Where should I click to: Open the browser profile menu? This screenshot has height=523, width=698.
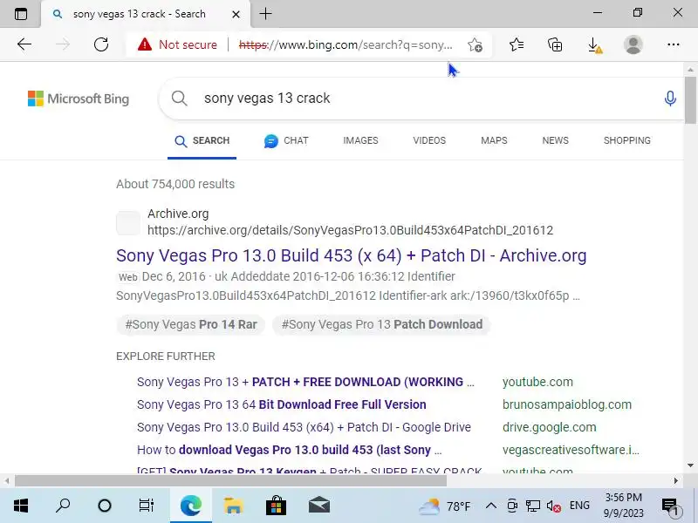coord(633,44)
